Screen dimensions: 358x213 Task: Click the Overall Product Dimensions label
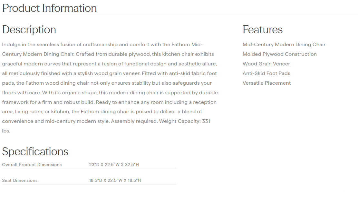32,165
